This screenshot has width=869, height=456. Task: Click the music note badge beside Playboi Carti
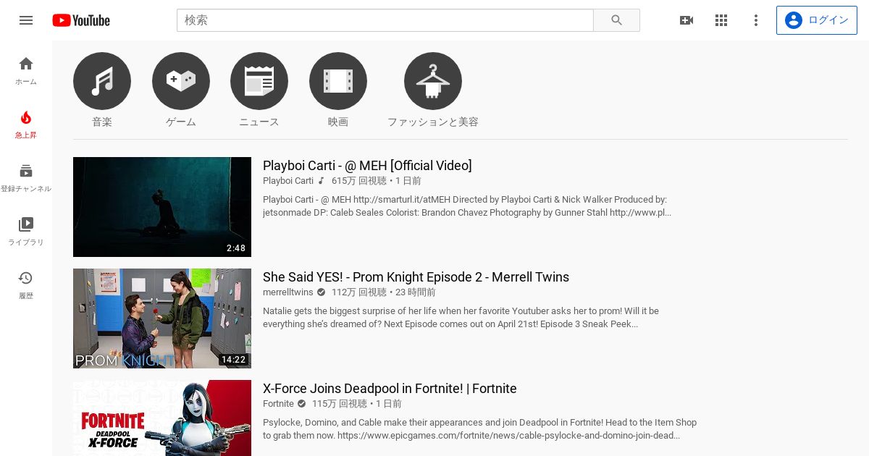(322, 181)
